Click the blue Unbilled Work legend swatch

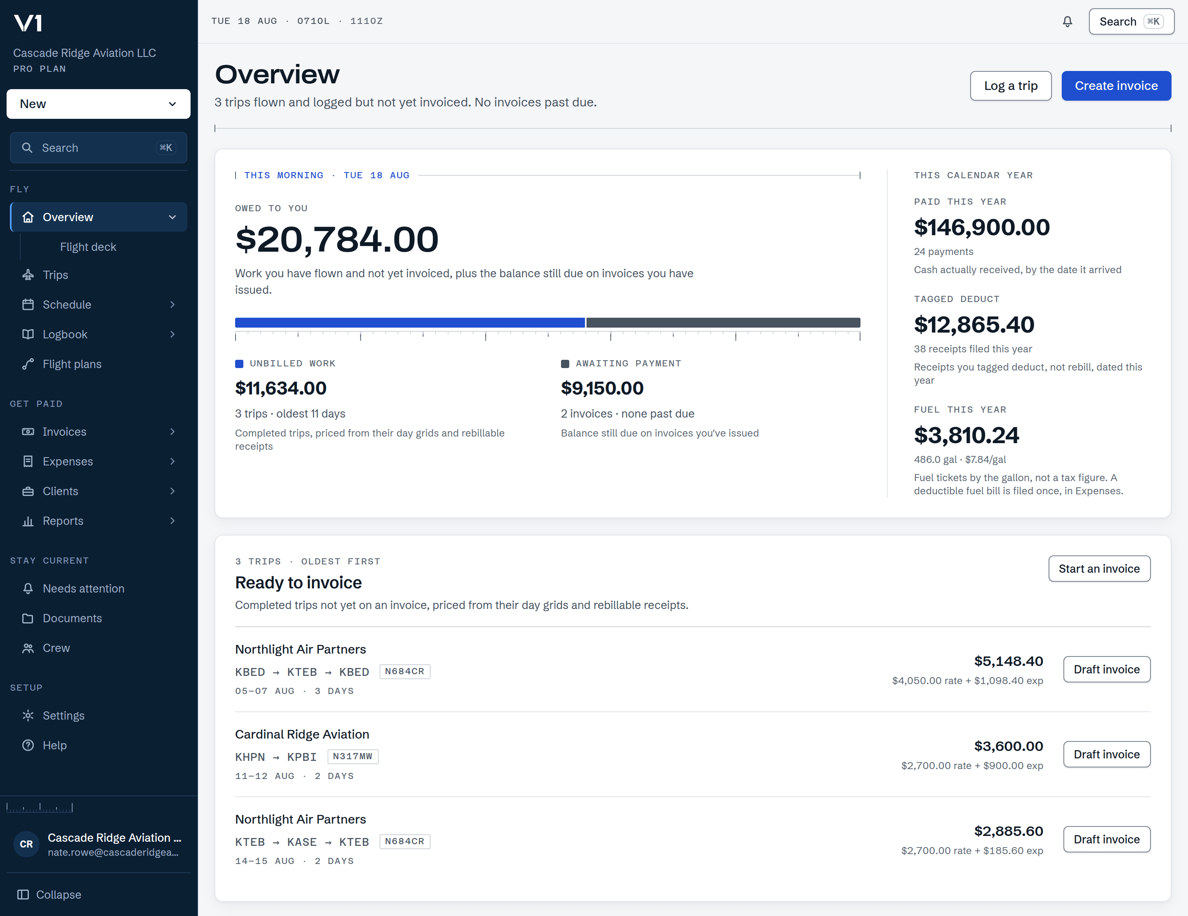pyautogui.click(x=239, y=364)
